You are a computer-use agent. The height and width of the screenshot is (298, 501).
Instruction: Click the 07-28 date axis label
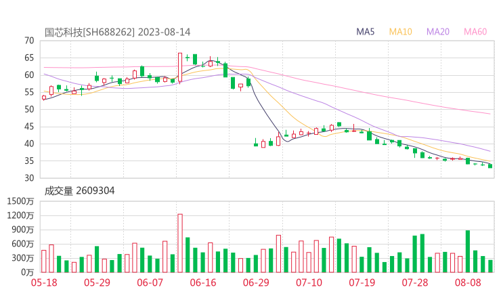[415, 282]
